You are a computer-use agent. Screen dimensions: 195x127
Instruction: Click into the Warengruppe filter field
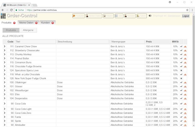pyautogui.click(x=127, y=41)
